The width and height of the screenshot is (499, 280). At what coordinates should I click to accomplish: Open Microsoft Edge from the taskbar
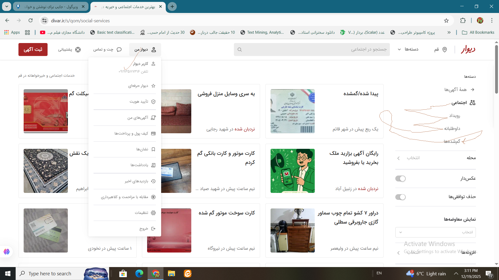pyautogui.click(x=139, y=274)
